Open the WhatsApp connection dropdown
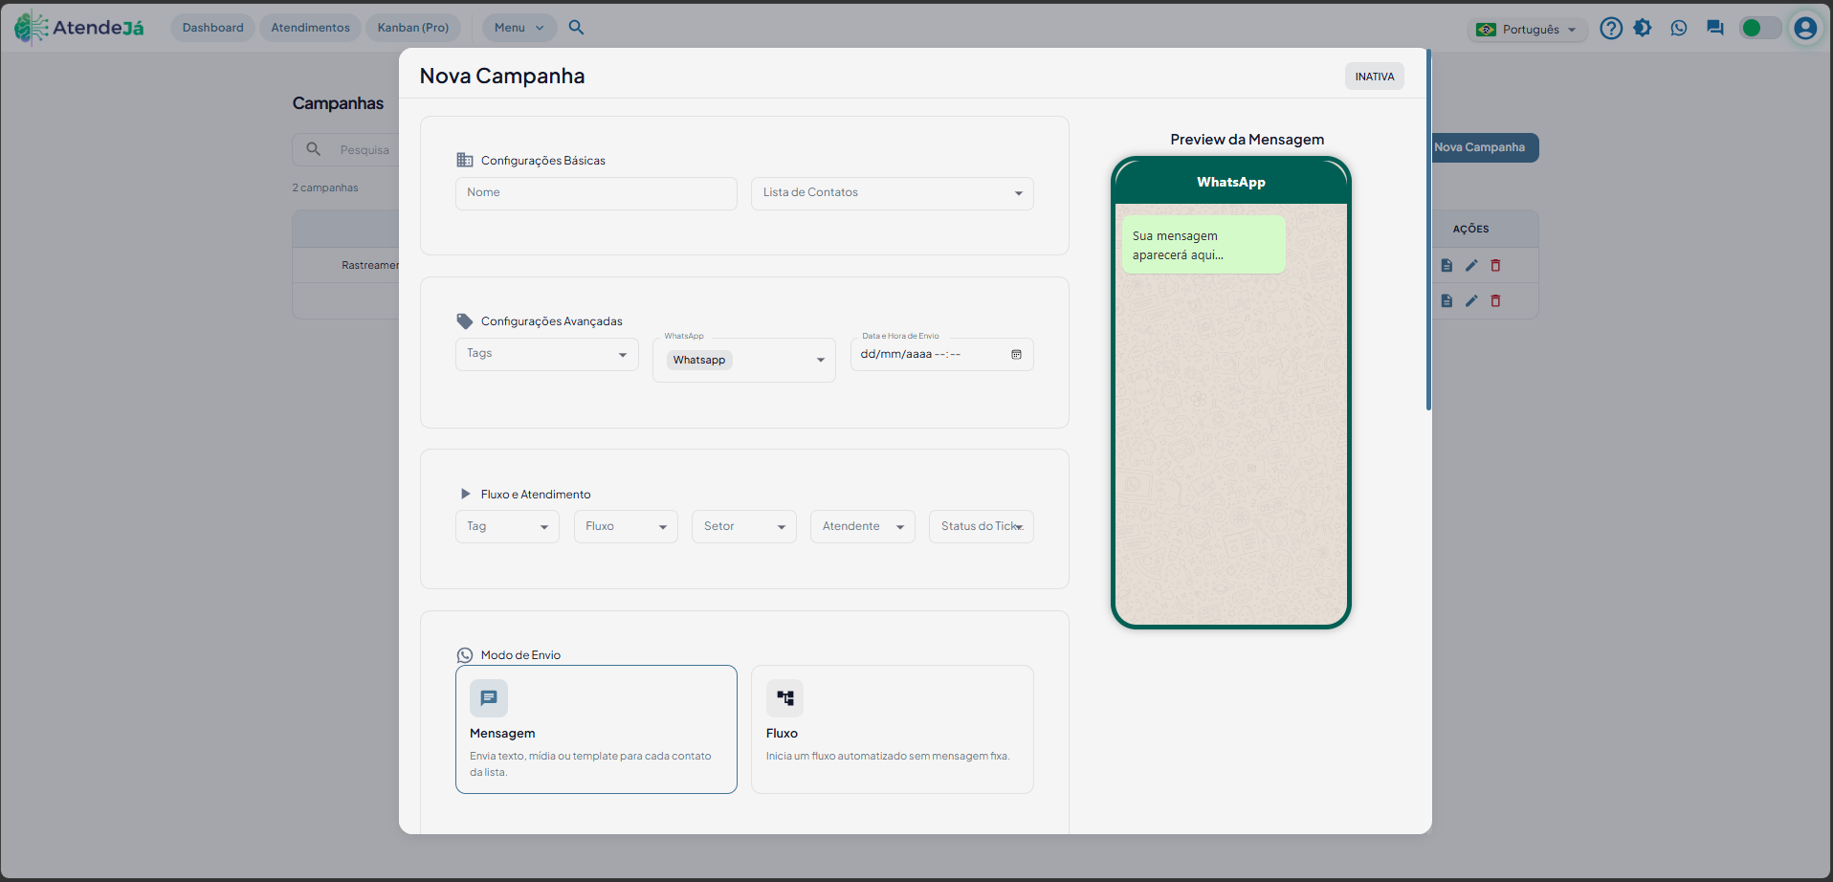Screen dimensions: 1833x882 pyautogui.click(x=744, y=360)
